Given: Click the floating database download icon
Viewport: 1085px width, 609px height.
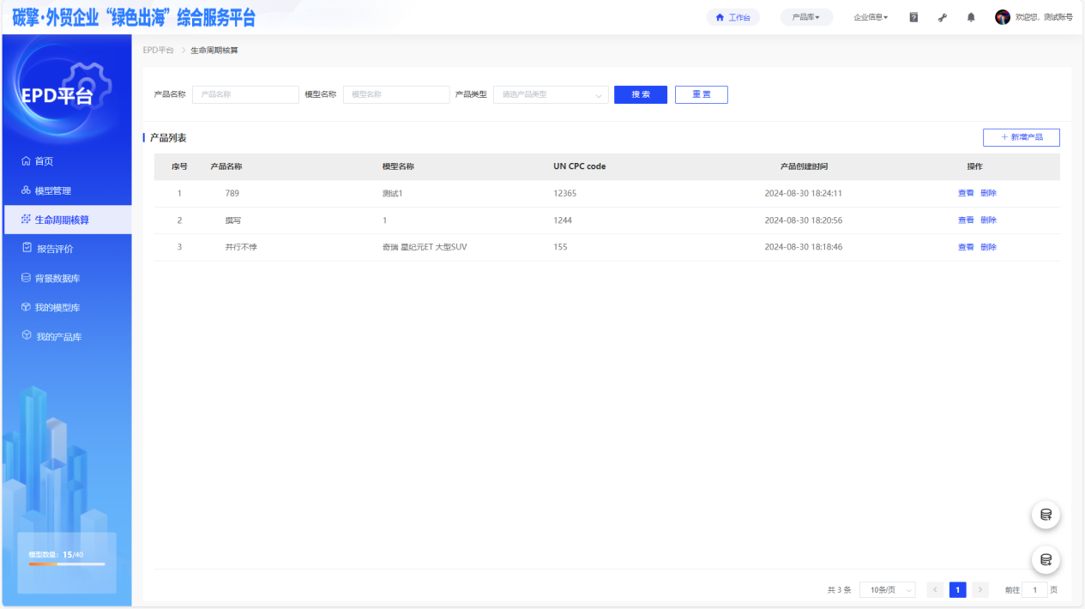Looking at the screenshot, I should coord(1046,560).
